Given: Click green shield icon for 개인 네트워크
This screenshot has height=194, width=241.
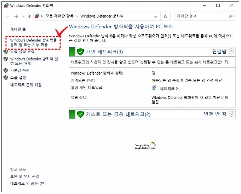Looking at the screenshot, I should coord(80,52).
